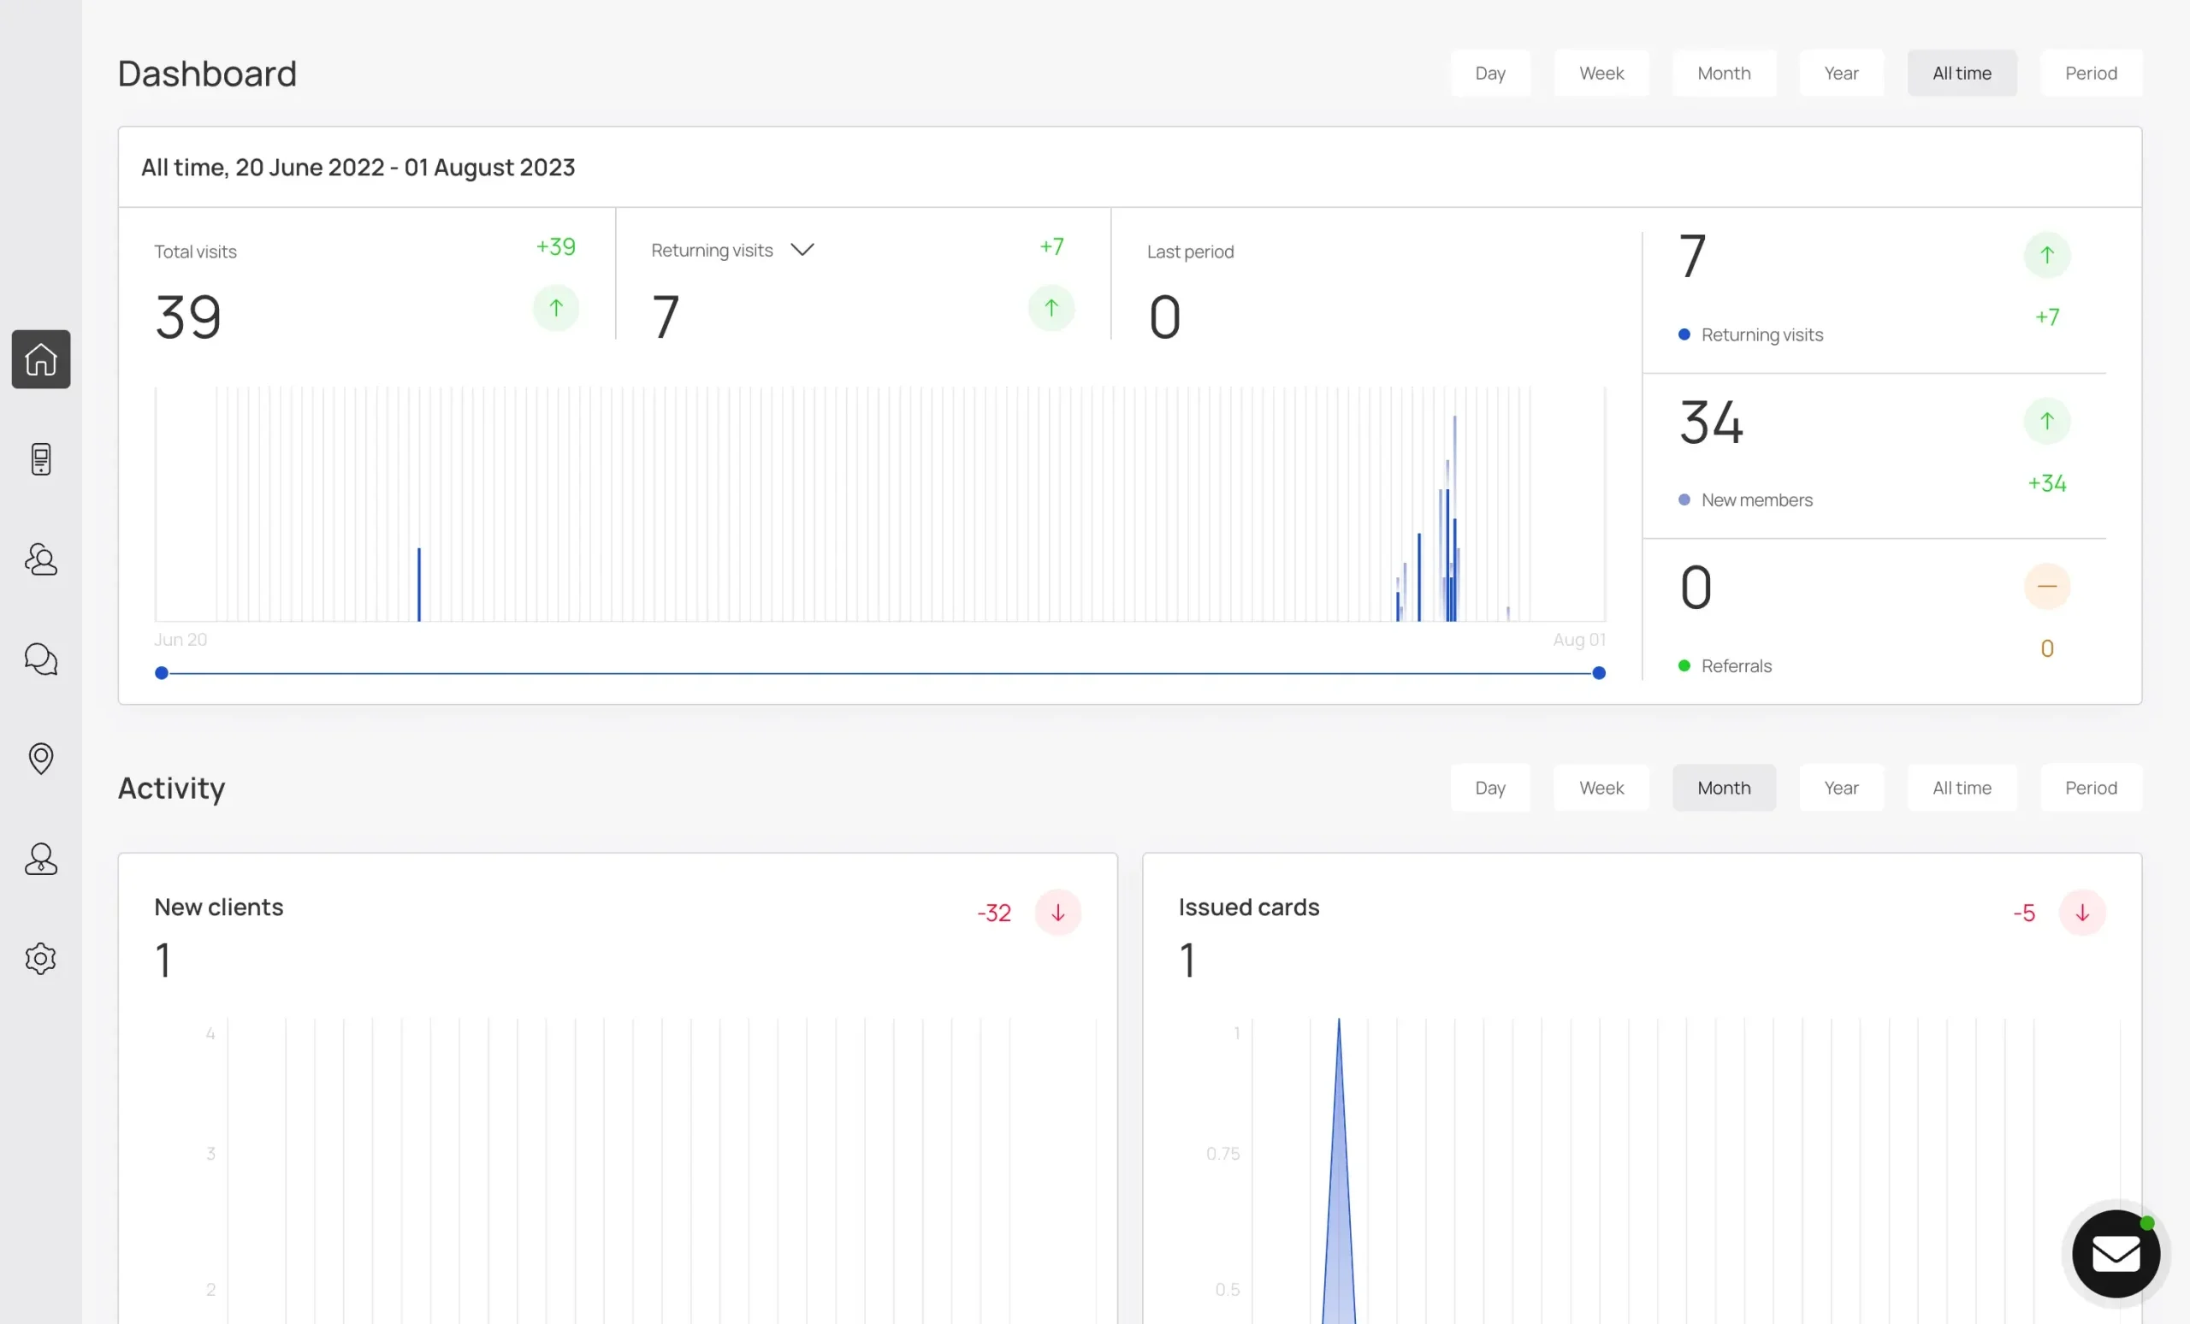
Task: Click right handle of date range slider
Action: [x=1598, y=672]
